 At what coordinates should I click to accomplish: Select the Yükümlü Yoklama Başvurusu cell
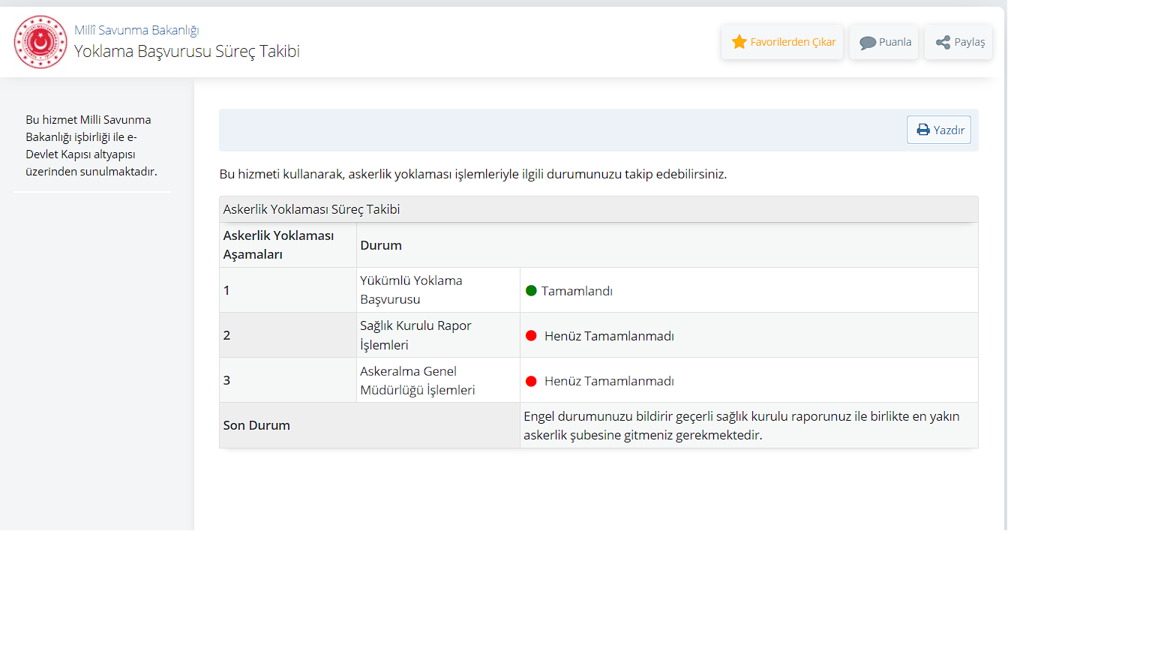411,289
